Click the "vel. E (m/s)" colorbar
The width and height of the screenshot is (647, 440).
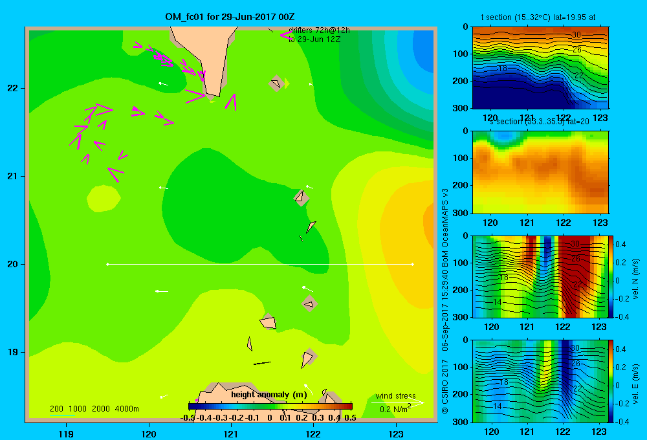click(611, 381)
